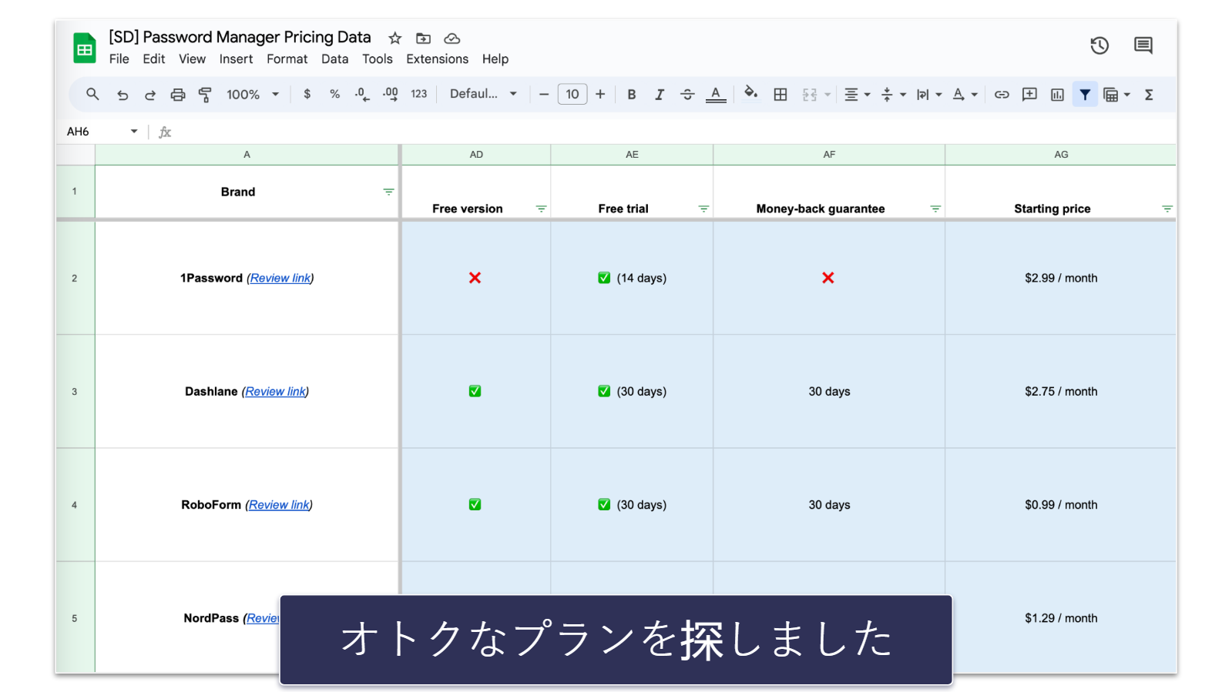Print the spreadsheet
The width and height of the screenshot is (1232, 692).
[178, 95]
